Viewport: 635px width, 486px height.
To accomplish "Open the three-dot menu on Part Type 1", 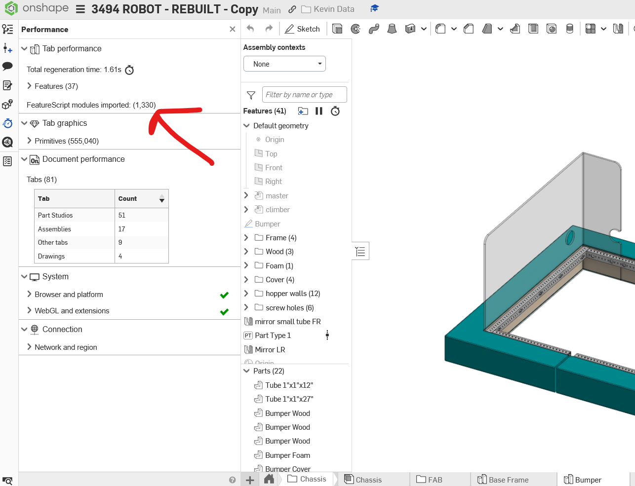I will point(327,336).
